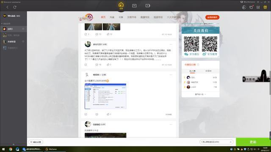Open avatar of user starting with Q

(x=88, y=124)
